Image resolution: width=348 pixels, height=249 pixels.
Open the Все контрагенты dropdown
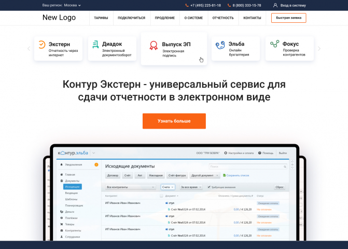tap(130, 187)
